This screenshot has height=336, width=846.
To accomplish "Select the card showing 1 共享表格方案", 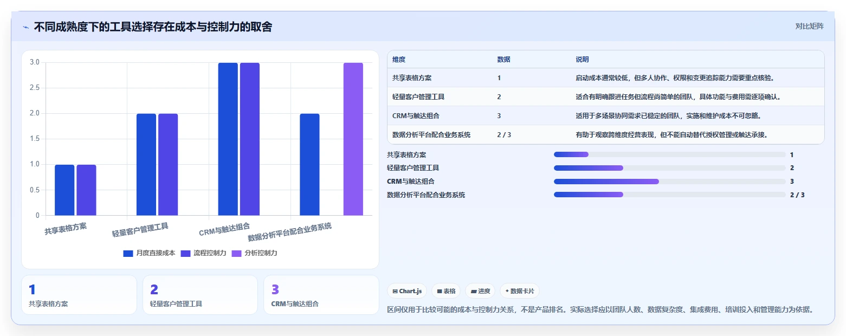I will [79, 295].
